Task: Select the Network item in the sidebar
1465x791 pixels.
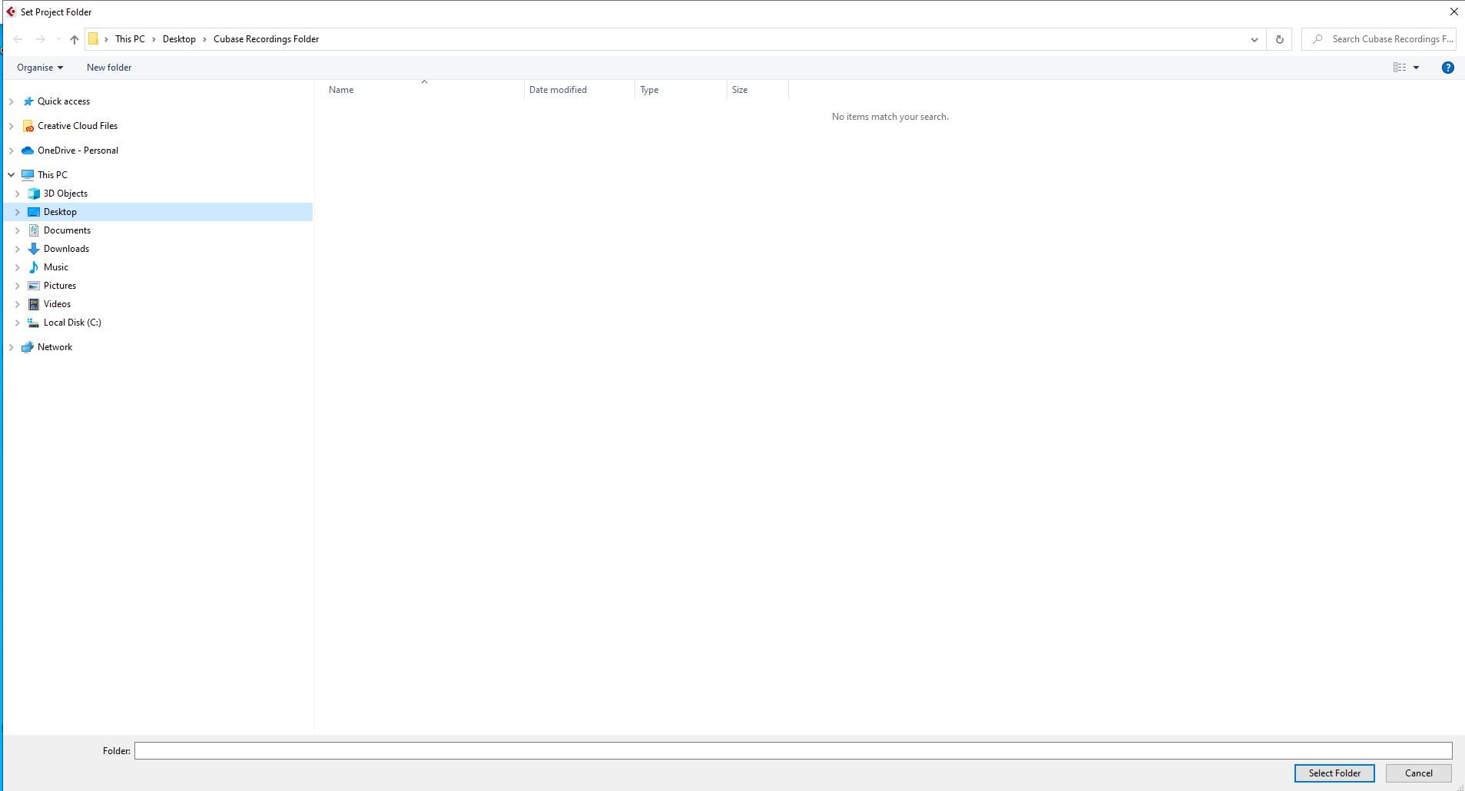Action: coord(55,346)
